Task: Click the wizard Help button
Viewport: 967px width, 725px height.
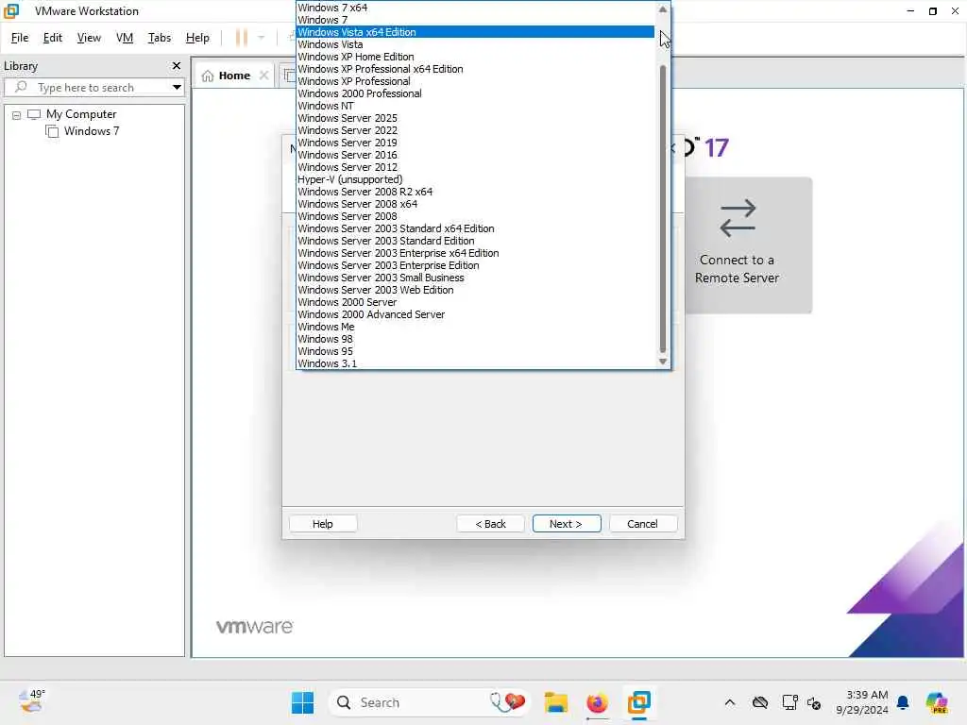Action: pyautogui.click(x=323, y=523)
